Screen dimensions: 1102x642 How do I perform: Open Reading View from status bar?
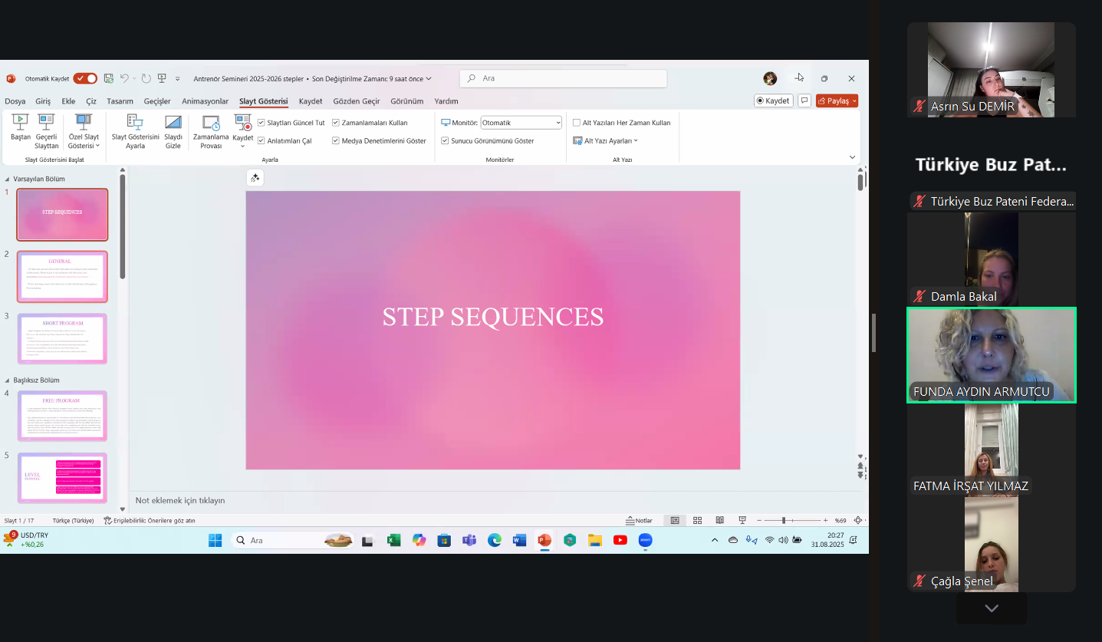(x=719, y=520)
